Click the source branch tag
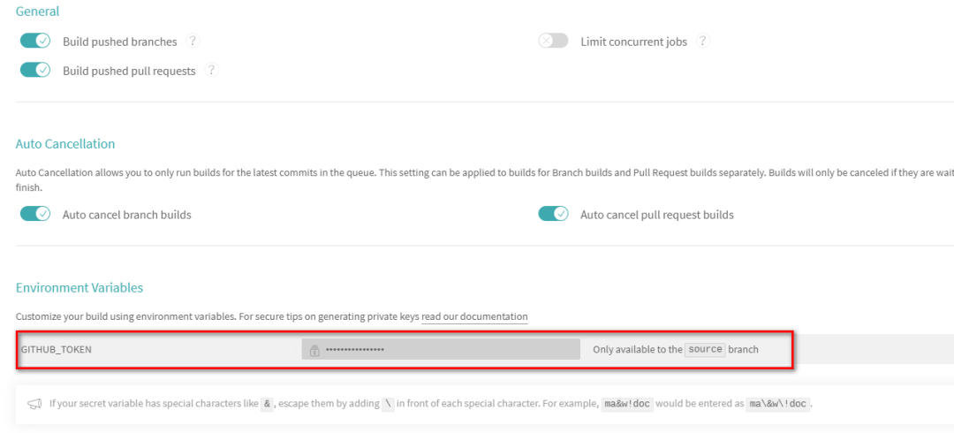 click(x=705, y=349)
